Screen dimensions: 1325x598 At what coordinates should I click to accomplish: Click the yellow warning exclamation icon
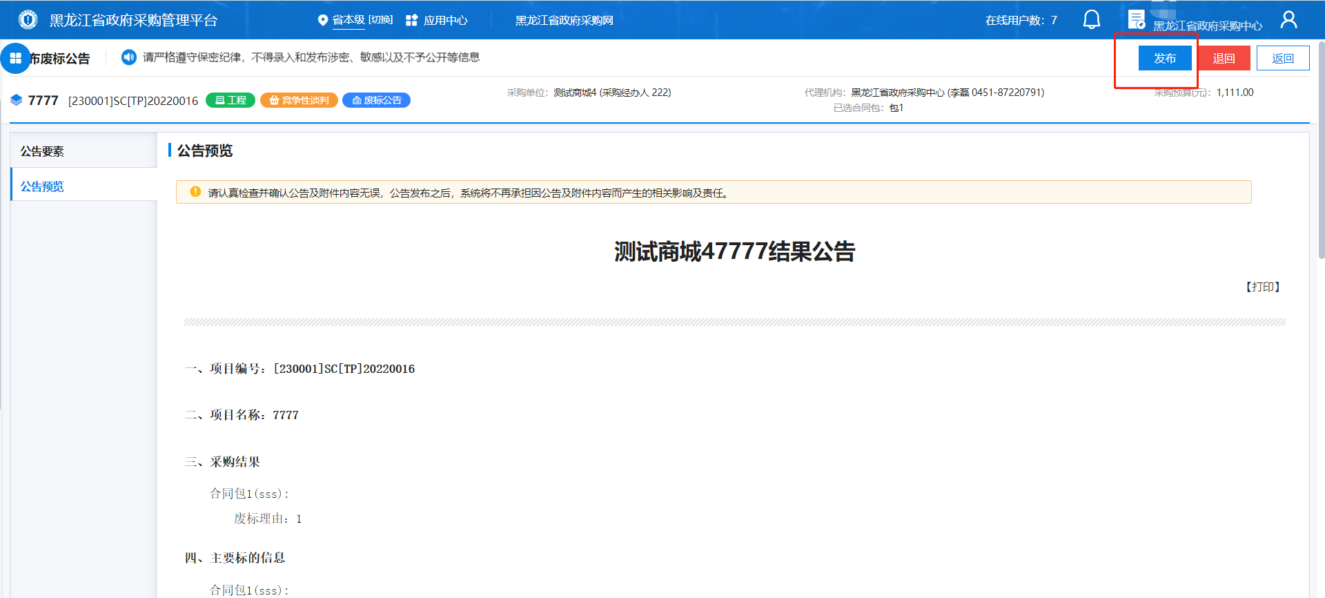coord(195,192)
